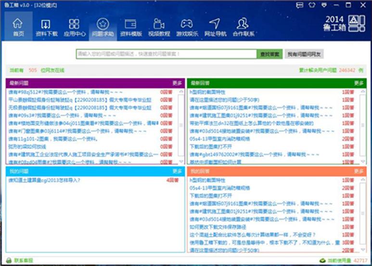Click the 联系客服 link at bottom
The width and height of the screenshot is (372, 266).
[24, 261]
